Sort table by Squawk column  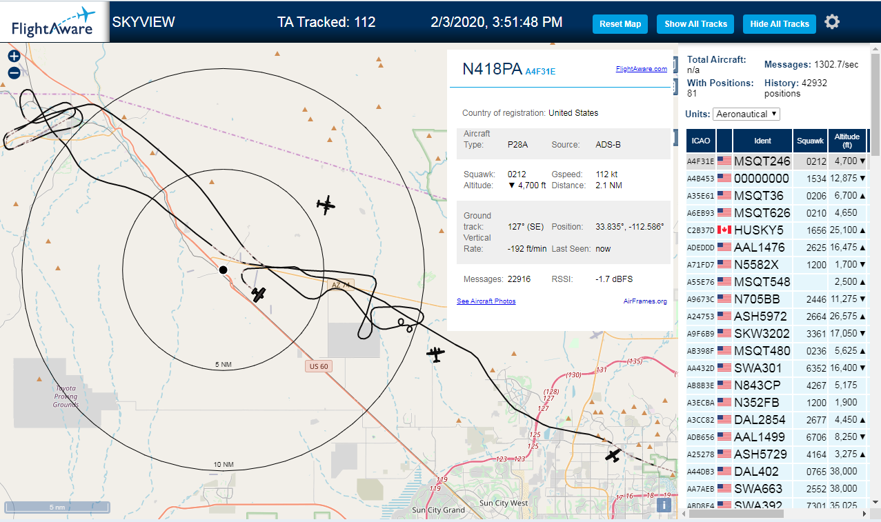point(810,141)
